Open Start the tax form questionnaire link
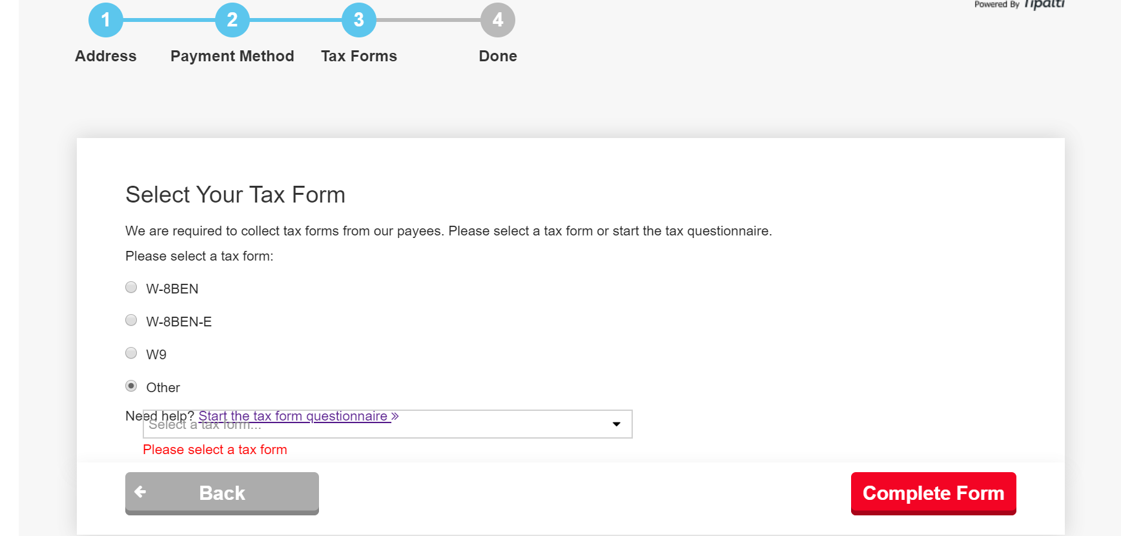1121x536 pixels. (298, 416)
